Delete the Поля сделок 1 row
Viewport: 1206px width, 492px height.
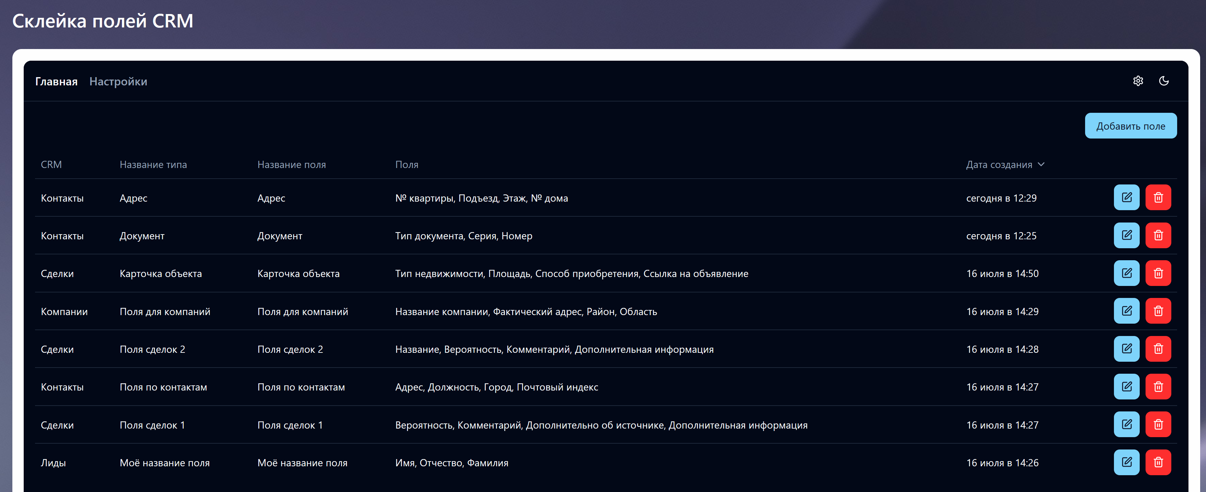pyautogui.click(x=1158, y=425)
